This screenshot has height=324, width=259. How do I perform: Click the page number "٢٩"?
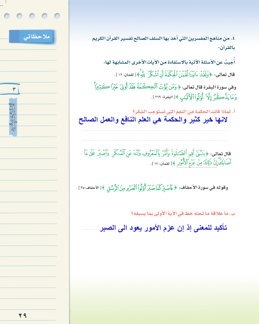coord(23,315)
